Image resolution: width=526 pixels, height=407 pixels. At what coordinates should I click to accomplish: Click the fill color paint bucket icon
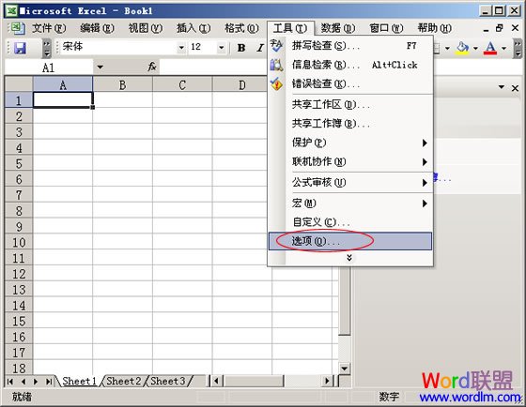462,48
